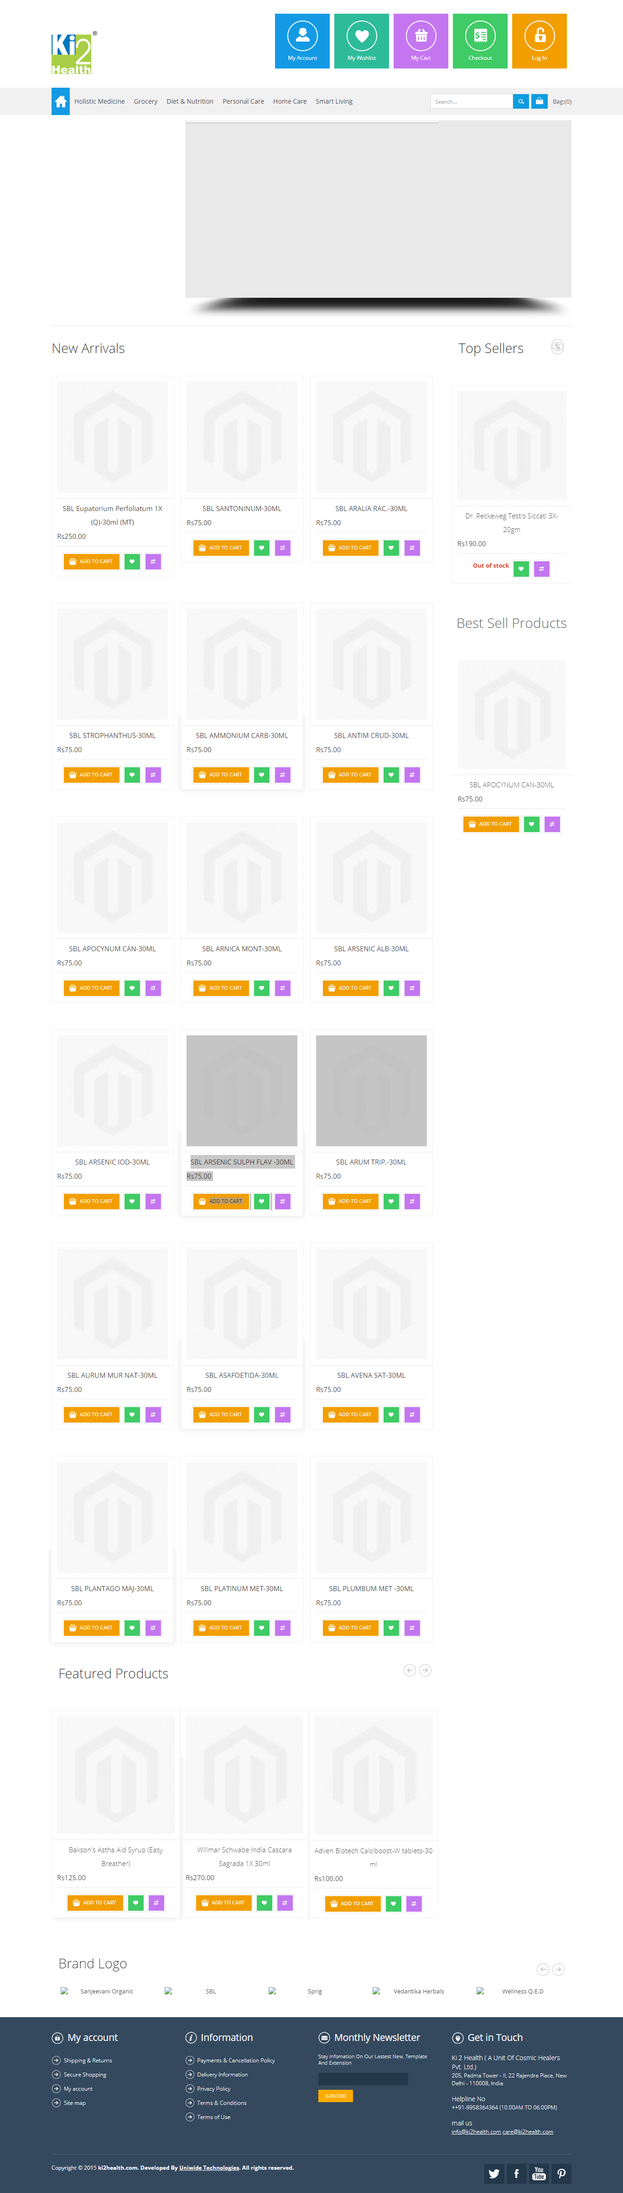Open the Diet & Nutrition menu
Image resolution: width=623 pixels, height=2193 pixels.
tap(190, 101)
